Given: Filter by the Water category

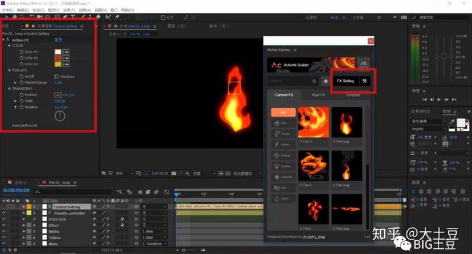Looking at the screenshot, I should click(283, 199).
